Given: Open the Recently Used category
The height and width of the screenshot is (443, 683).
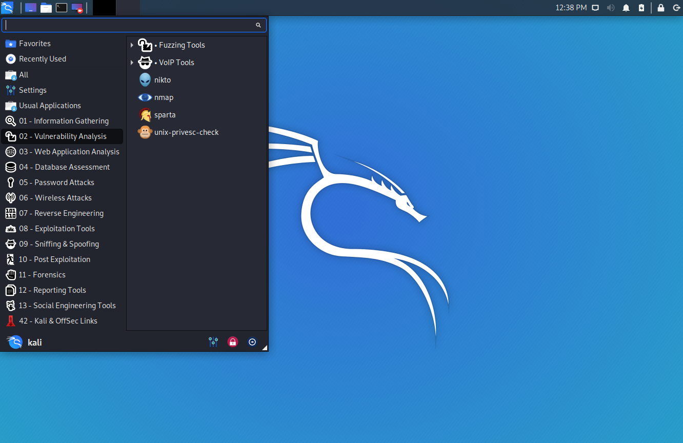Looking at the screenshot, I should (x=62, y=59).
